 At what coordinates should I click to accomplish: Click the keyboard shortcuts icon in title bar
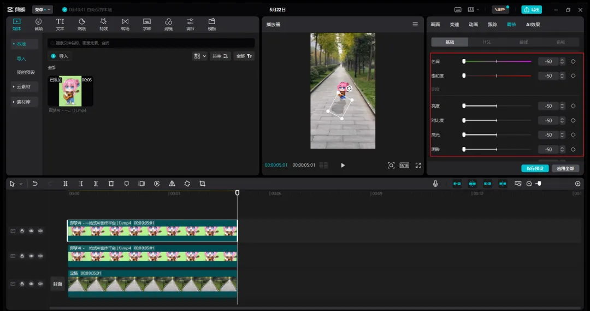458,9
